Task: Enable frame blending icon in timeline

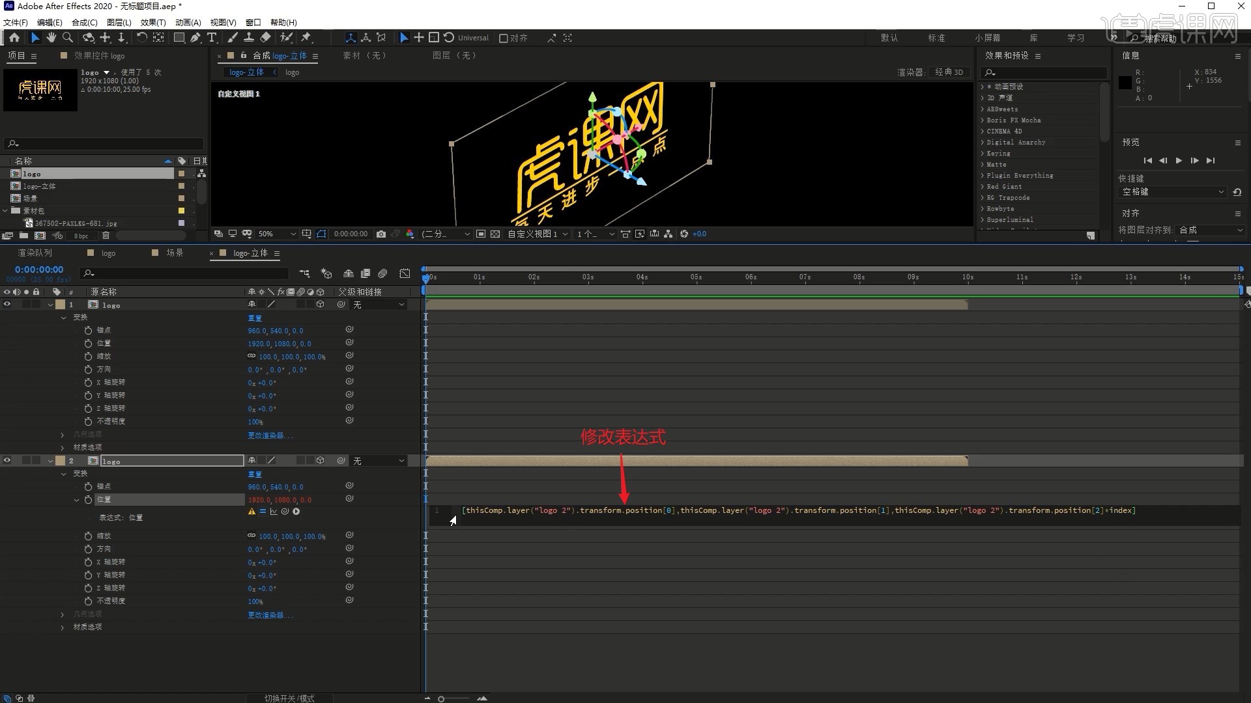Action: [366, 273]
